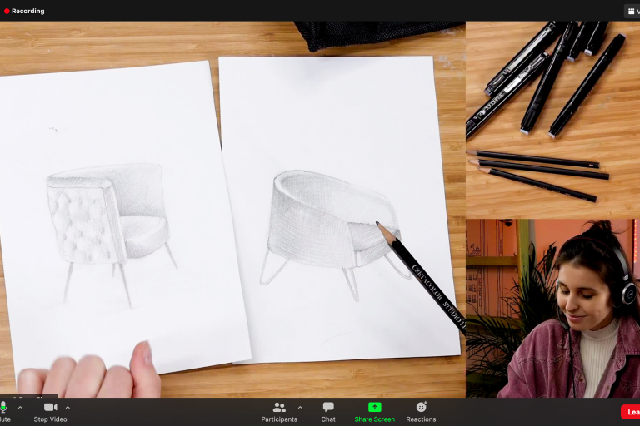The width and height of the screenshot is (640, 426).
Task: Select the camera tile showing black pens
Action: click(x=552, y=119)
